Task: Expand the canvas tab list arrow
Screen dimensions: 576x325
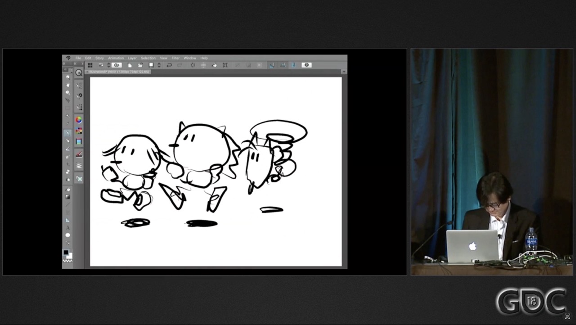Action: click(344, 72)
